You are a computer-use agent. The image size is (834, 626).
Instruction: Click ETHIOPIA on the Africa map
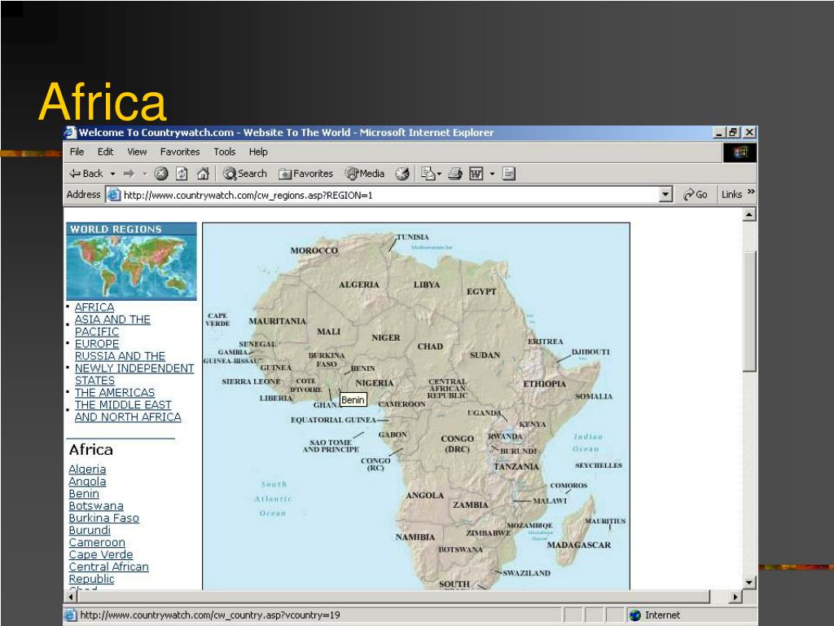coord(544,383)
